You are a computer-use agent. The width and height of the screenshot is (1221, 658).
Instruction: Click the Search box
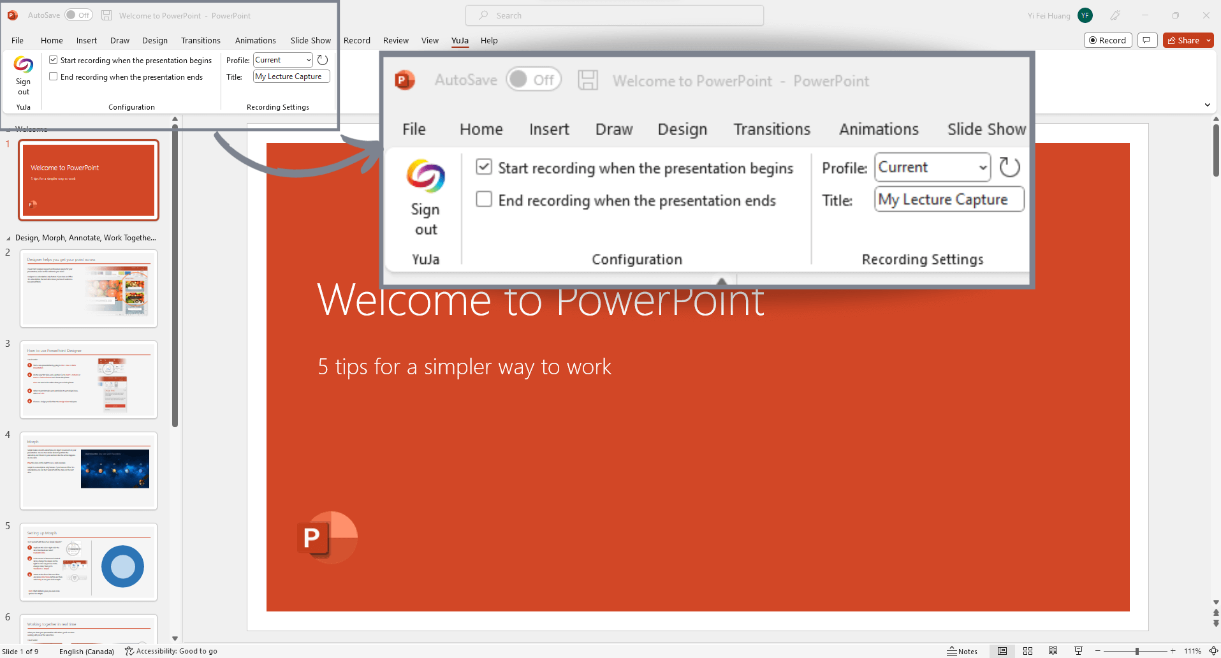pyautogui.click(x=615, y=15)
